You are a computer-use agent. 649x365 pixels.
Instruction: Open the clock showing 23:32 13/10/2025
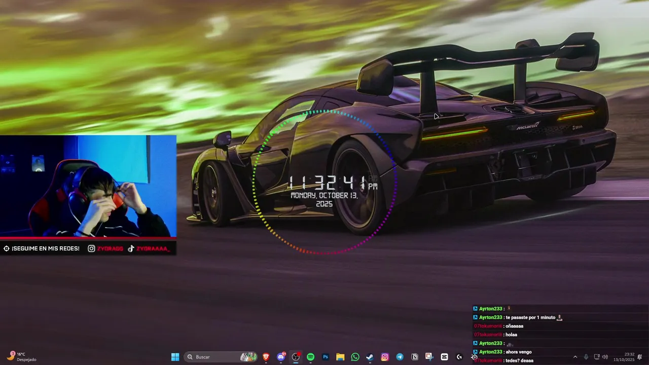pos(624,357)
